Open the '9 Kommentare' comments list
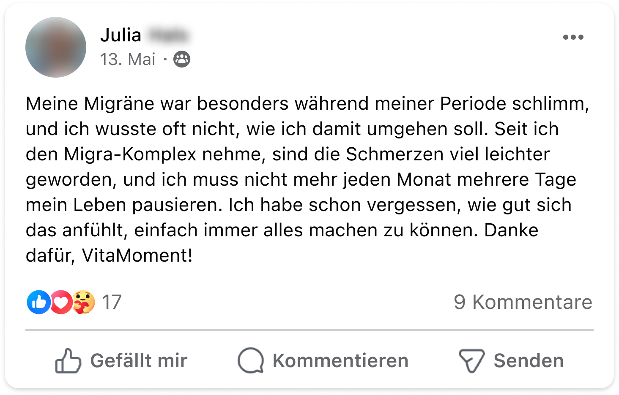 click(523, 302)
